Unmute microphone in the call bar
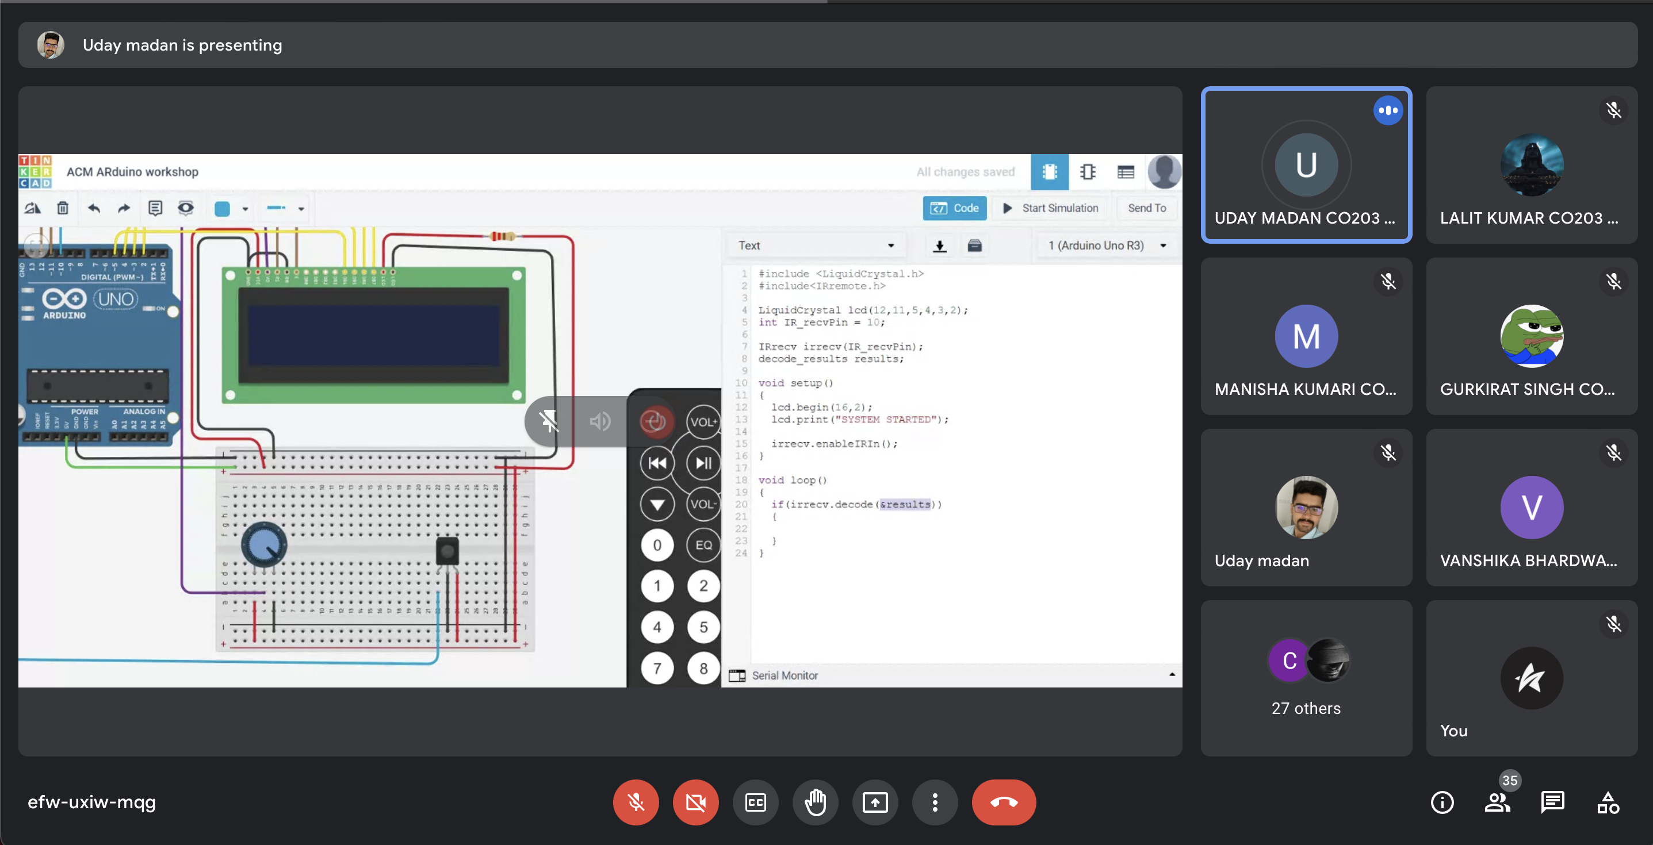 [636, 802]
